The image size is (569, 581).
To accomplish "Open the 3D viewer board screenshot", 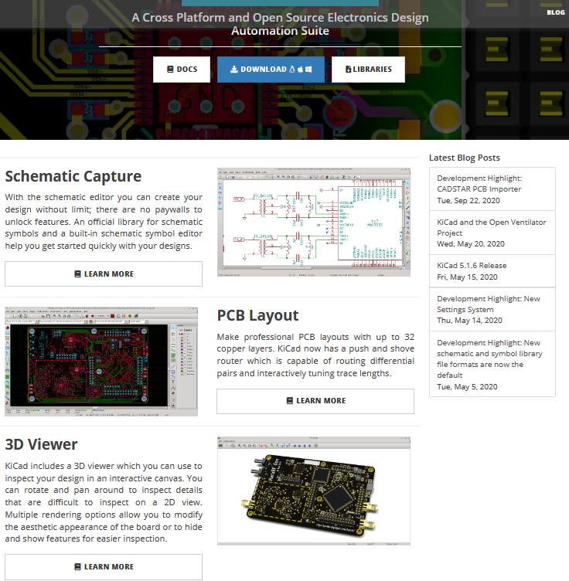I will point(314,491).
